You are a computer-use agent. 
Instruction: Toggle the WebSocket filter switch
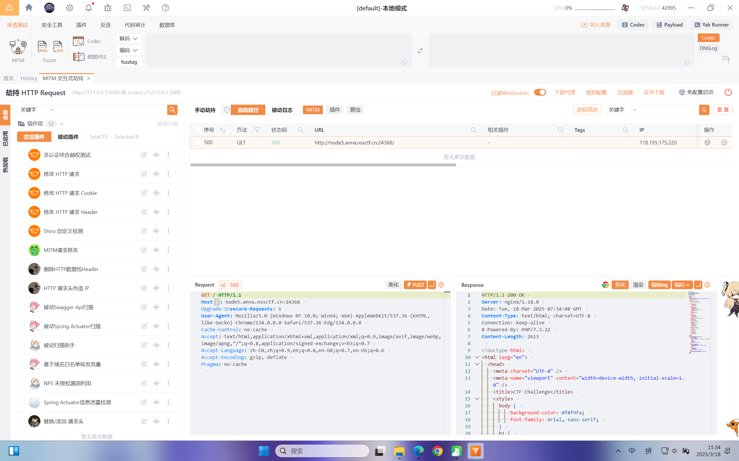(539, 92)
